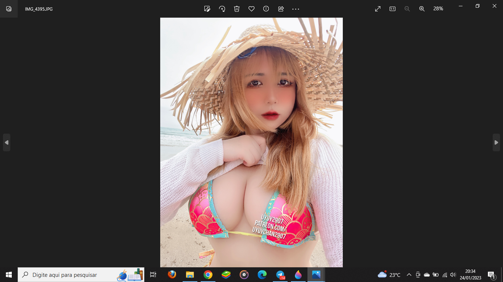Open the OneDrive cloud tray icon
This screenshot has width=503, height=282.
427,275
